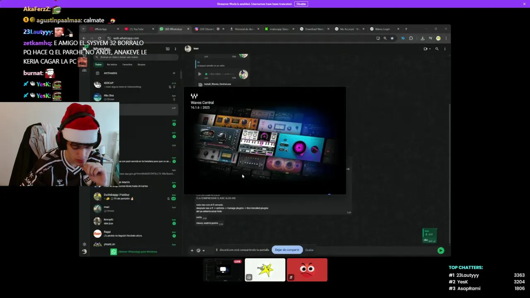Screen dimensions: 530x298
Task: Seek on the voice message waveform
Action: [x=219, y=74]
